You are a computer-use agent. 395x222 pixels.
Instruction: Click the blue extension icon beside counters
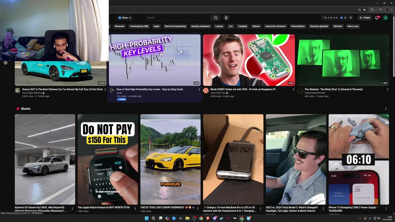(x=341, y=18)
